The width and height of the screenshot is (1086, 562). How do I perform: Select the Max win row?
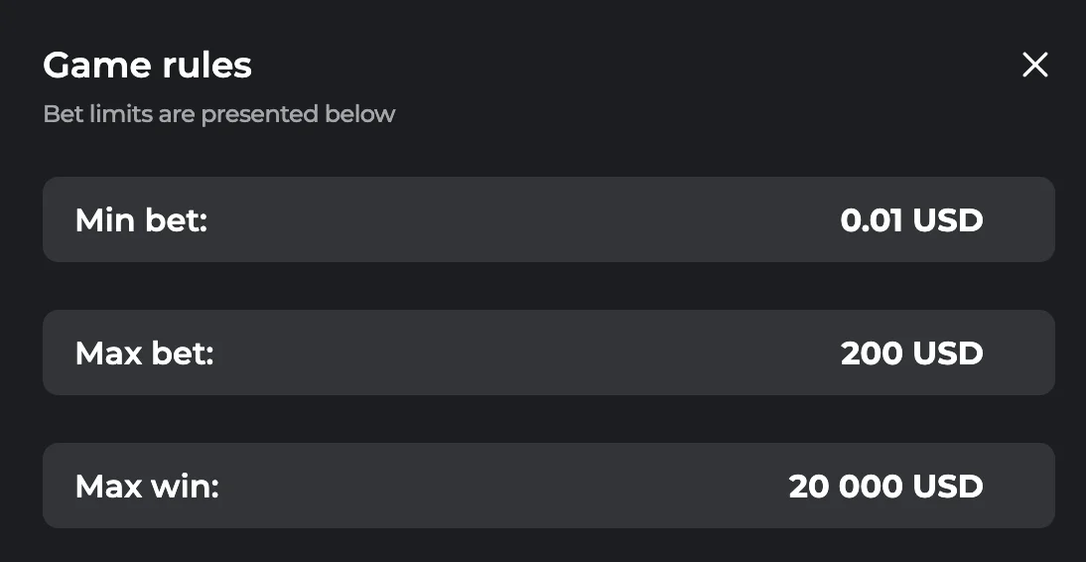(x=548, y=486)
